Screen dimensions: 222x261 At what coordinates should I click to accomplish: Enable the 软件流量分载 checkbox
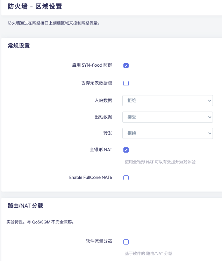coord(126,242)
